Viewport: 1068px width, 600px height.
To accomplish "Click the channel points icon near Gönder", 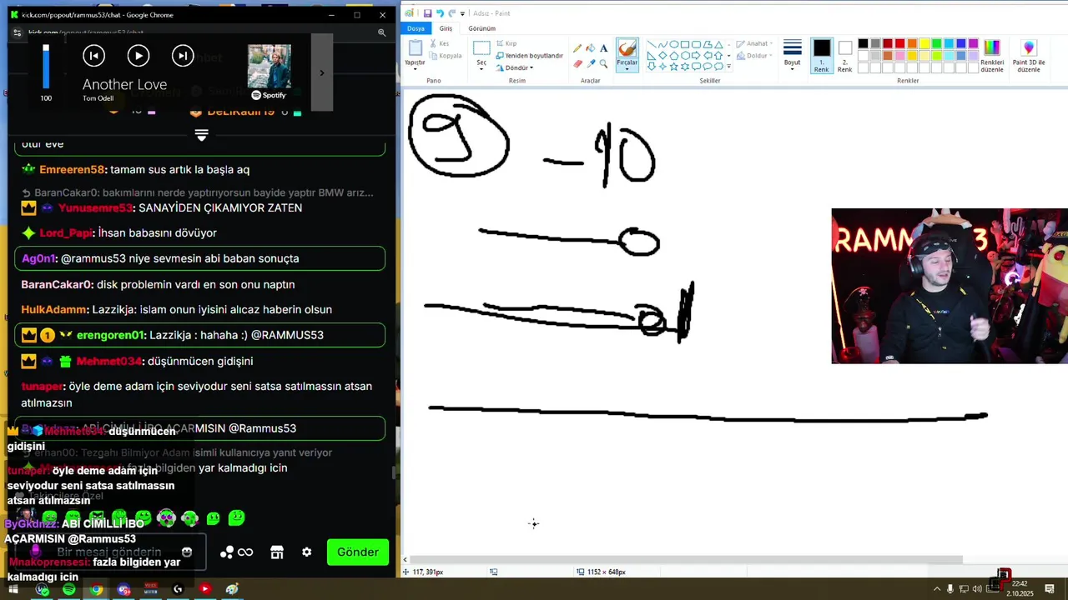I will (x=236, y=552).
